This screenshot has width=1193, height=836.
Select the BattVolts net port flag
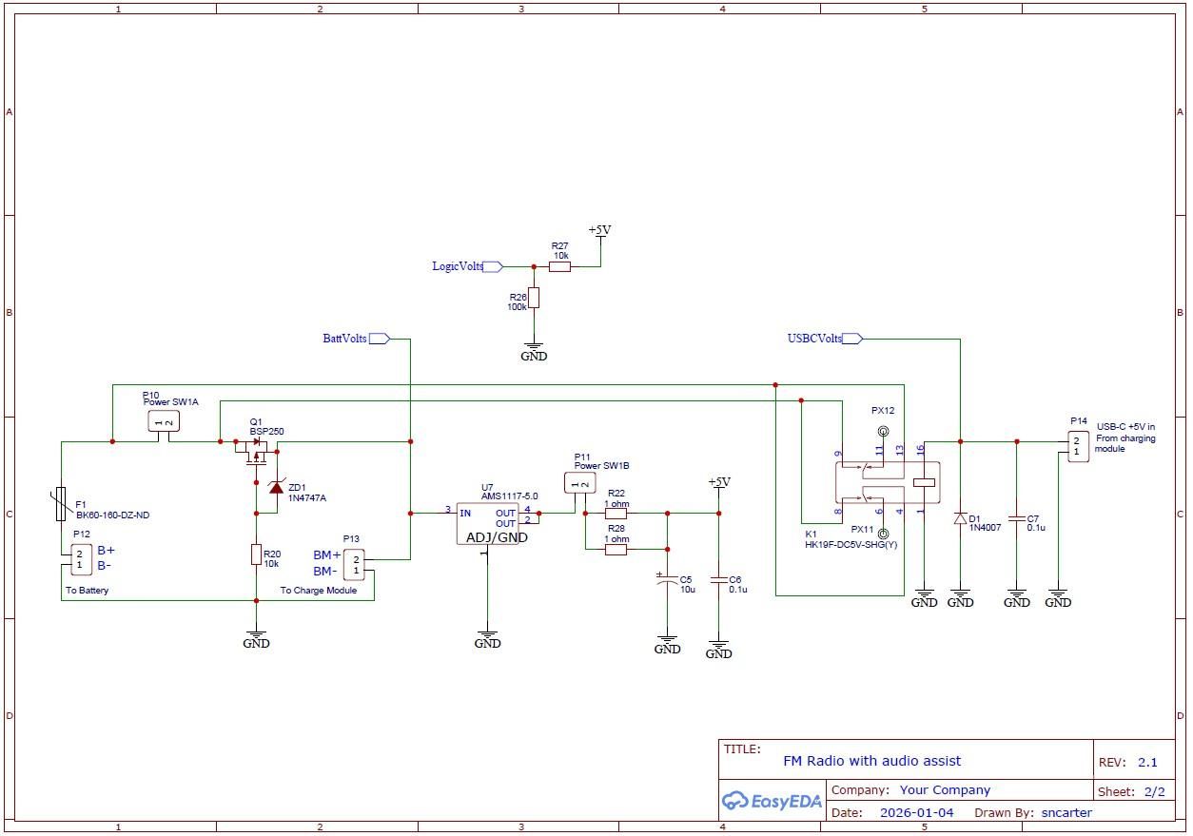tap(380, 339)
